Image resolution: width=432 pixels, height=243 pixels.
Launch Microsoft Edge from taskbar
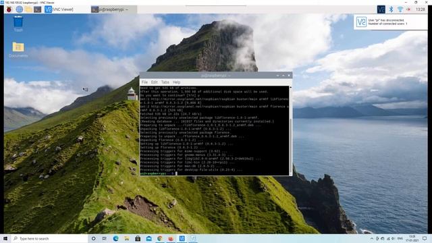(x=115, y=238)
